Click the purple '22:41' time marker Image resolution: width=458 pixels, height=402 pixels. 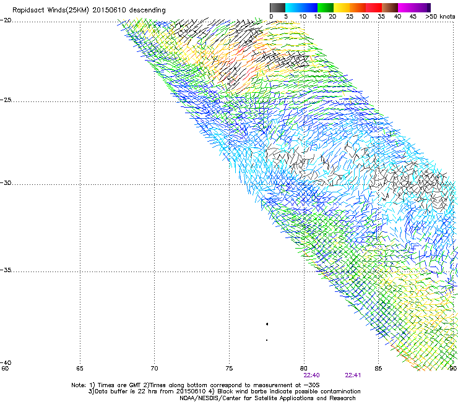click(x=353, y=375)
